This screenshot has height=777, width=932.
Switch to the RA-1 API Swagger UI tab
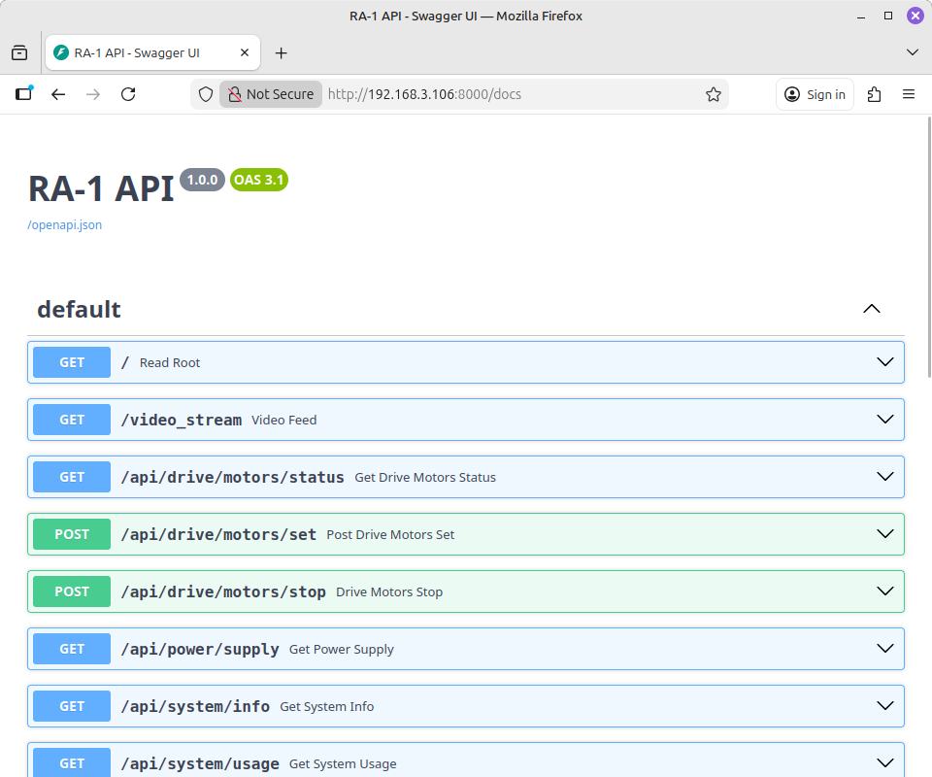(x=146, y=52)
